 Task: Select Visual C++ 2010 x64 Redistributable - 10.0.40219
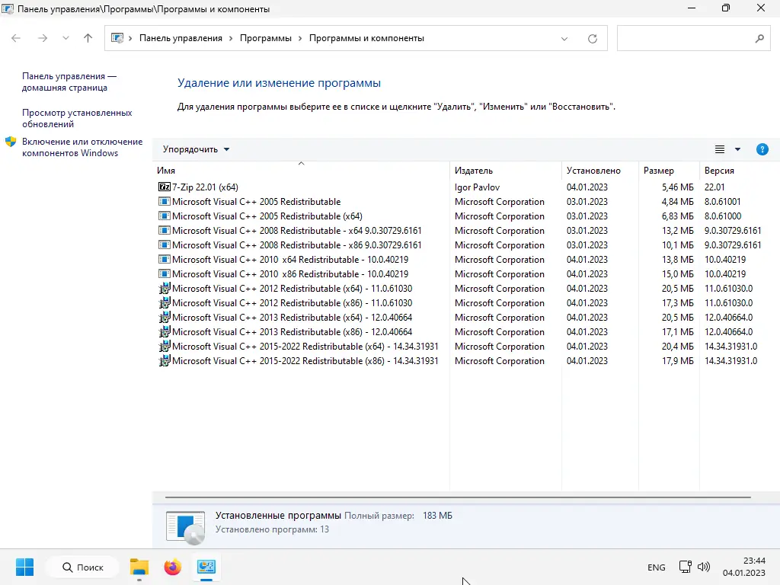pyautogui.click(x=465, y=259)
